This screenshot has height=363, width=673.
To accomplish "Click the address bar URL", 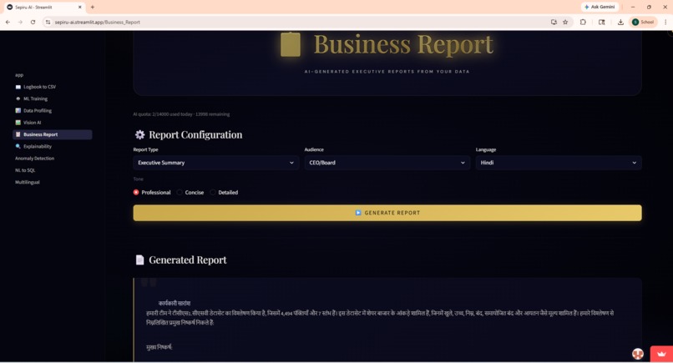I will (98, 22).
